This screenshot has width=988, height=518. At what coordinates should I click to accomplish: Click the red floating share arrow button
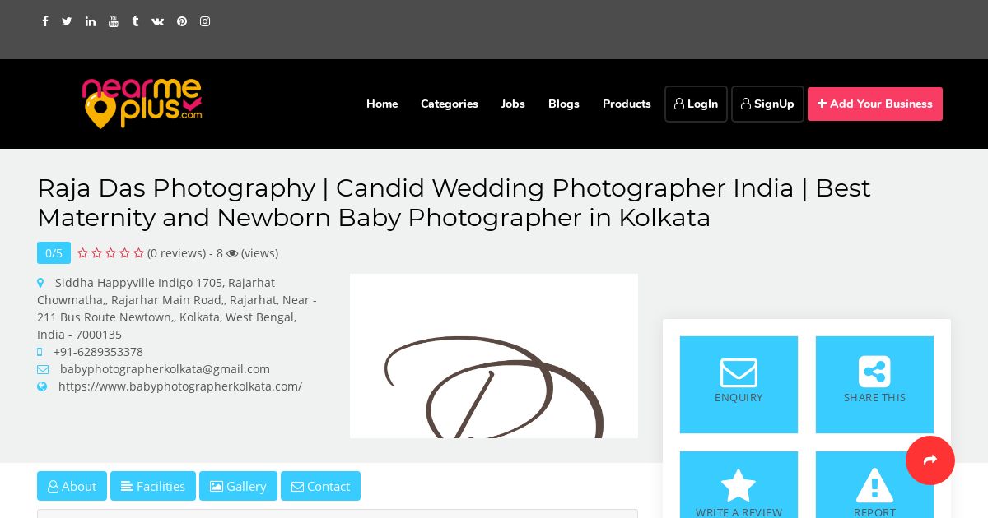click(x=930, y=460)
